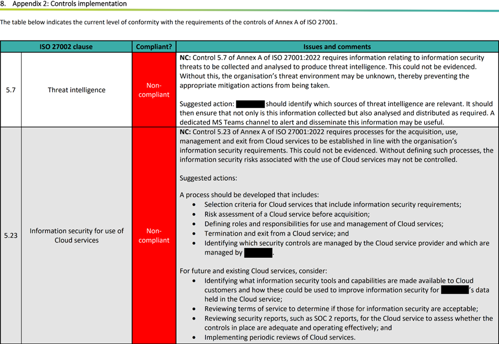499x344 pixels.
Task: Select the clause number 5.23 cell
Action: pyautogui.click(x=11, y=236)
